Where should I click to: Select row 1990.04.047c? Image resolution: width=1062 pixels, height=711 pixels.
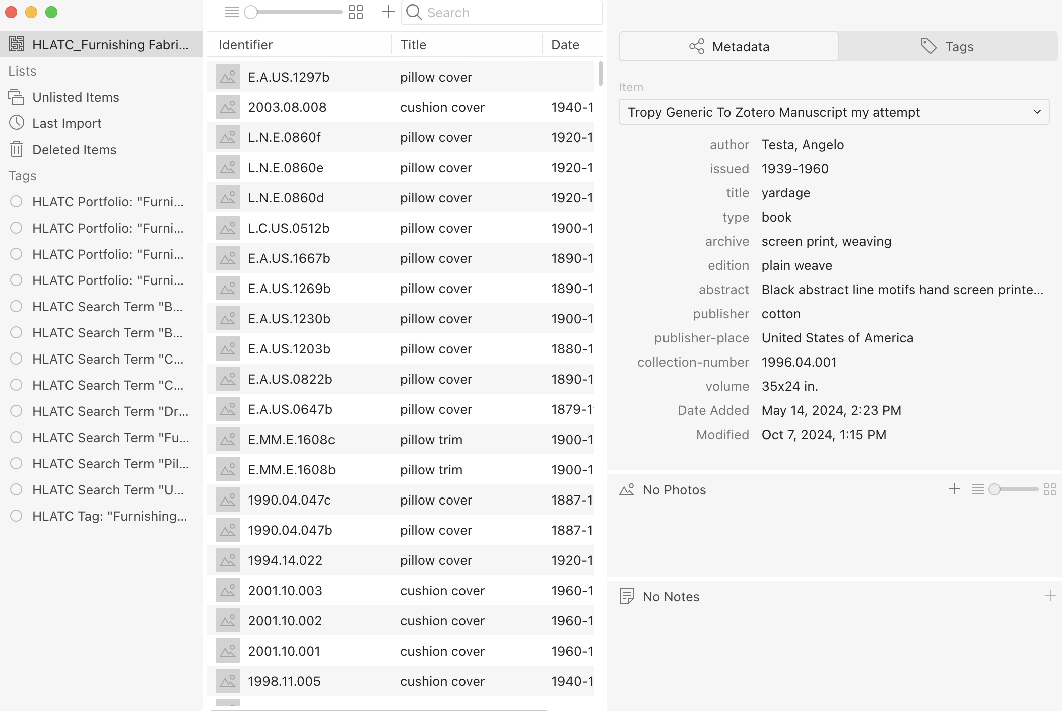pos(401,500)
